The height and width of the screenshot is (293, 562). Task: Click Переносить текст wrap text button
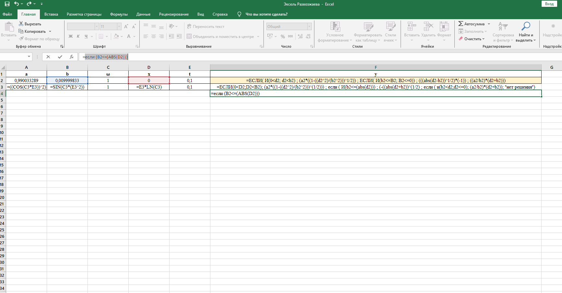(205, 27)
